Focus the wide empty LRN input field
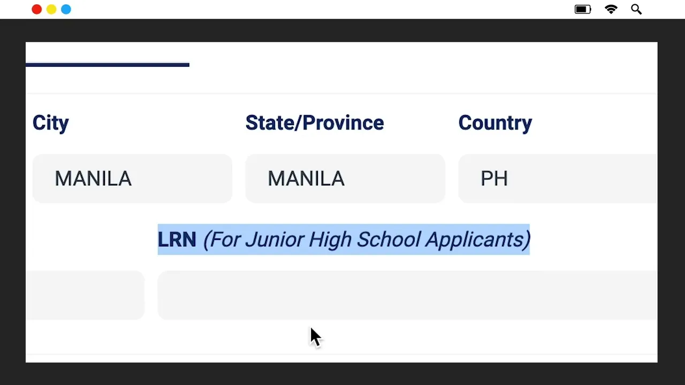Viewport: 685px width, 385px height. (x=407, y=295)
